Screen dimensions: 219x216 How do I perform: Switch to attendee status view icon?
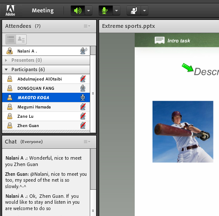click(x=21, y=39)
